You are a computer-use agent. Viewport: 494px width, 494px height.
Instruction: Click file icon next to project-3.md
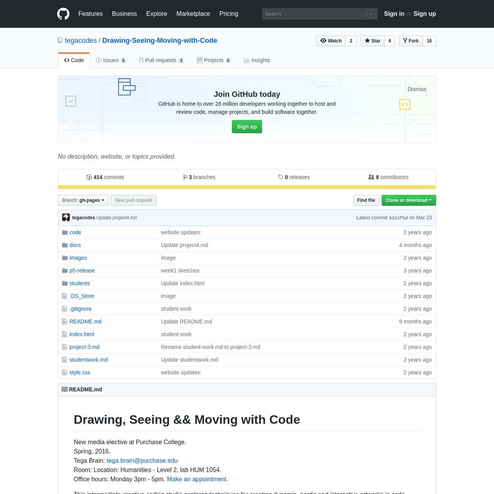(x=64, y=347)
